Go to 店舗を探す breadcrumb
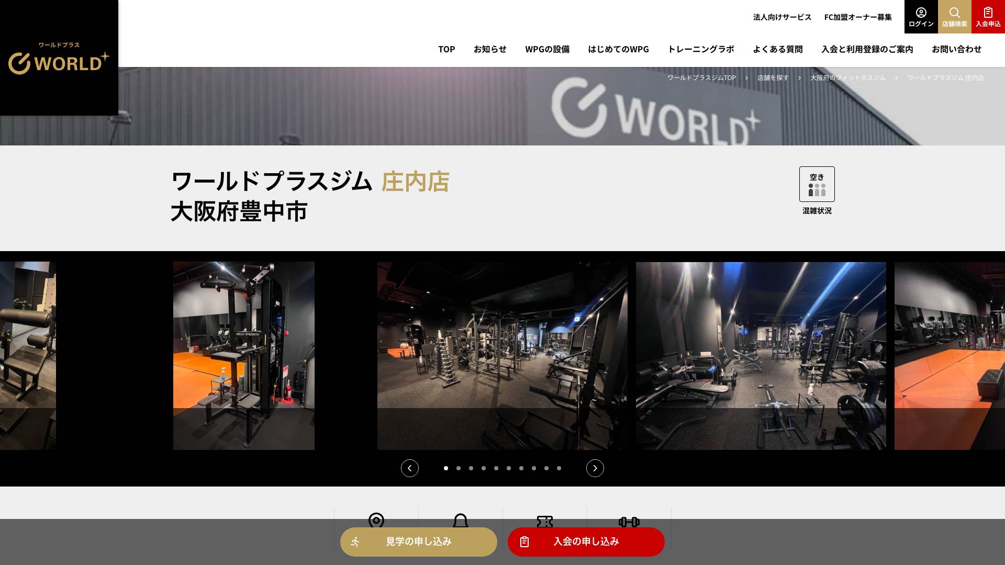Image resolution: width=1005 pixels, height=565 pixels. pos(773,78)
